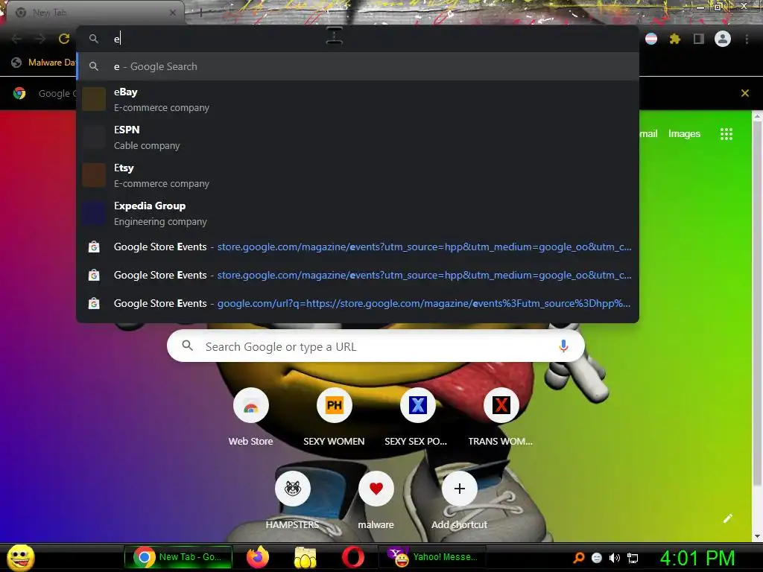Screen dimensions: 763x572
Task: Click the reload page icon
Action: point(64,39)
